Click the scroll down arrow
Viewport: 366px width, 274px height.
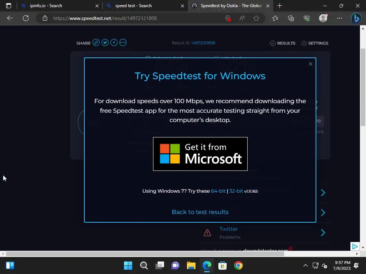(x=363, y=248)
